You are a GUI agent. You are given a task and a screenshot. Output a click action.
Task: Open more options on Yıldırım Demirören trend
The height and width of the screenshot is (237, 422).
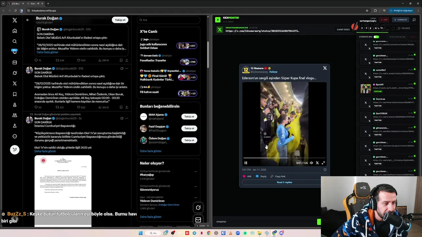coord(196,197)
